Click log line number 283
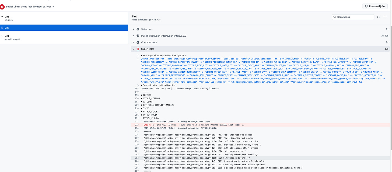The width and height of the screenshot is (392, 172). tap(137, 158)
